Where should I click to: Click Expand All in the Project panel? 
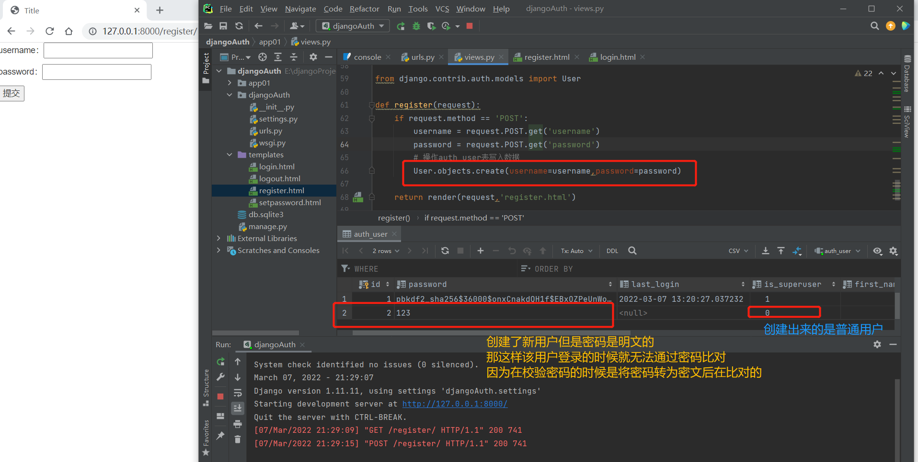pyautogui.click(x=278, y=57)
